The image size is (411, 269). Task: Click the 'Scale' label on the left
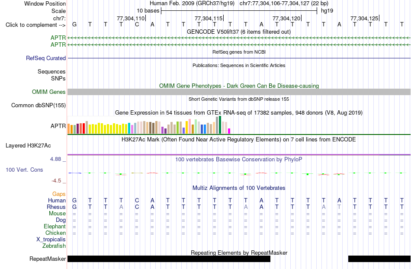pos(58,11)
